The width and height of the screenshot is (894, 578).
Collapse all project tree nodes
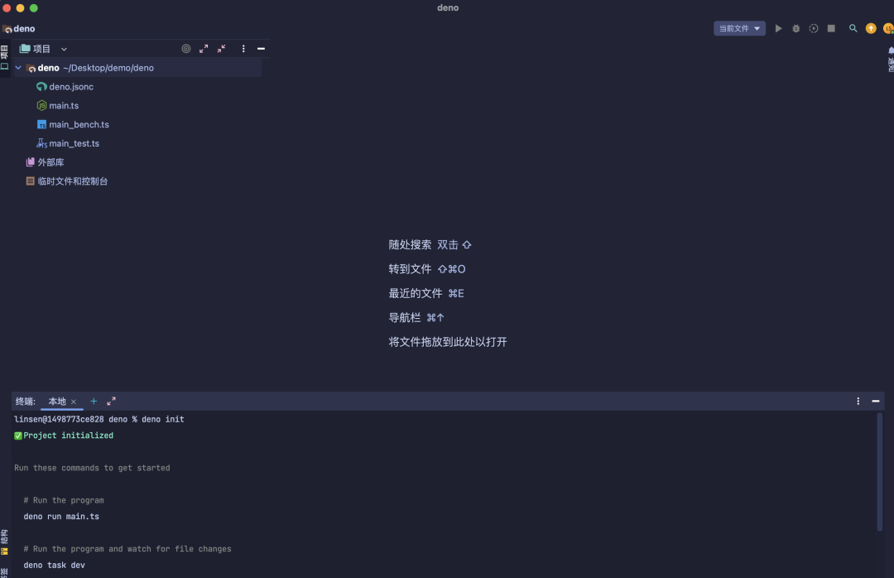(221, 49)
